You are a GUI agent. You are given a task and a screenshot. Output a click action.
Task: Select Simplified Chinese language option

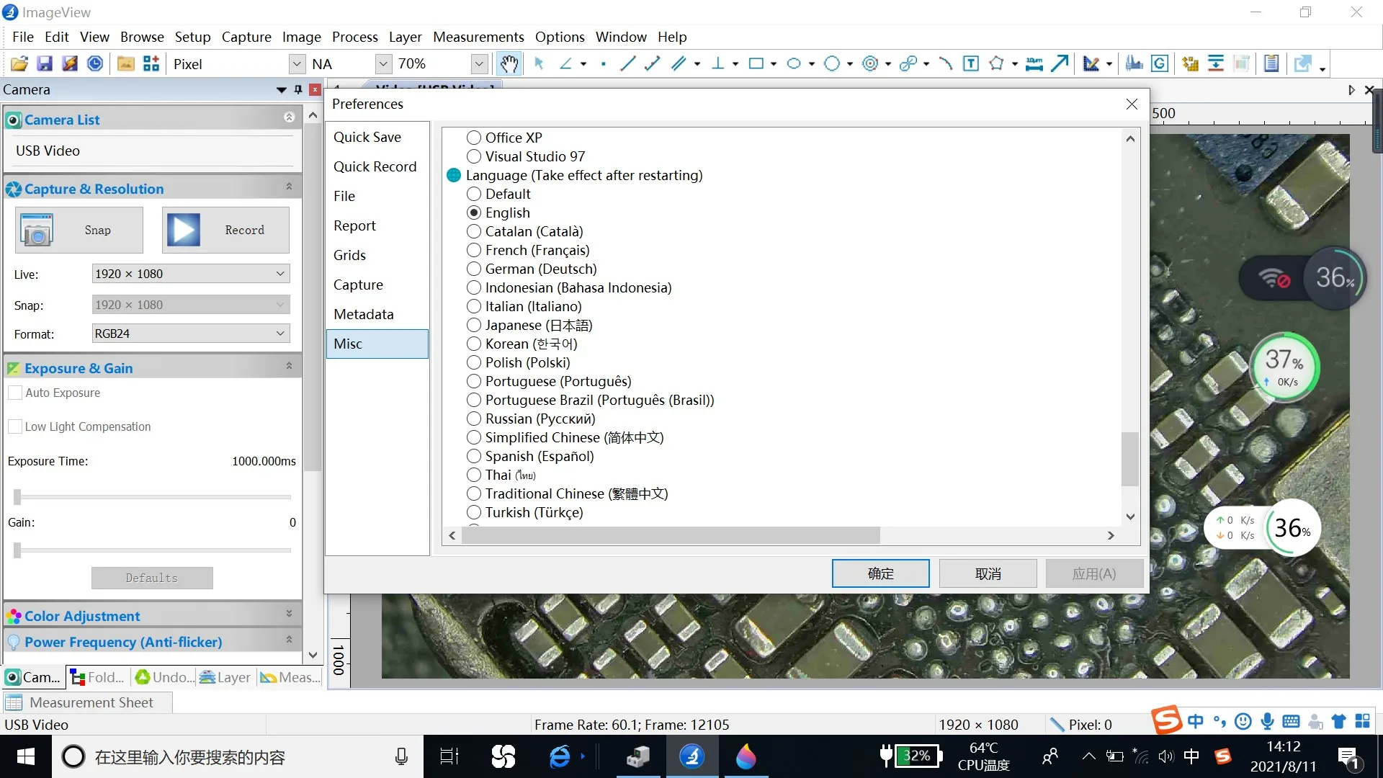click(x=474, y=437)
